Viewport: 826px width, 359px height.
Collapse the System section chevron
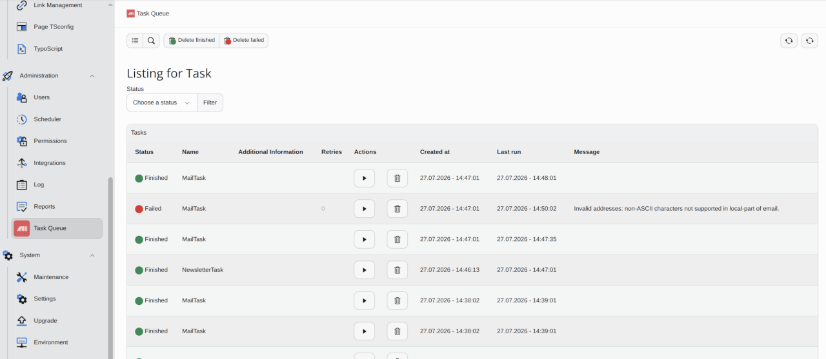92,255
